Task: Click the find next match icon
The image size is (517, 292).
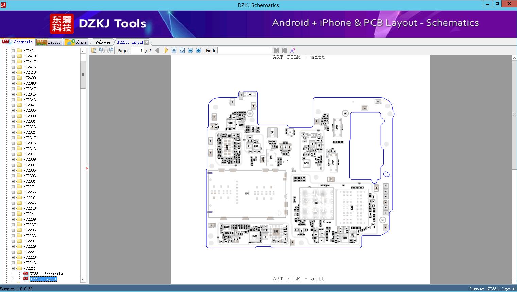Action: 285,50
